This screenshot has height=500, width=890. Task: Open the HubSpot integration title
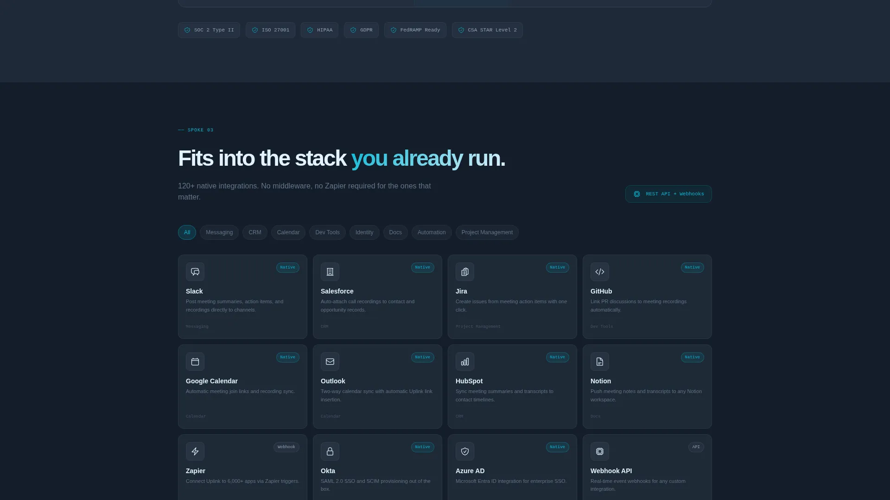pyautogui.click(x=469, y=381)
